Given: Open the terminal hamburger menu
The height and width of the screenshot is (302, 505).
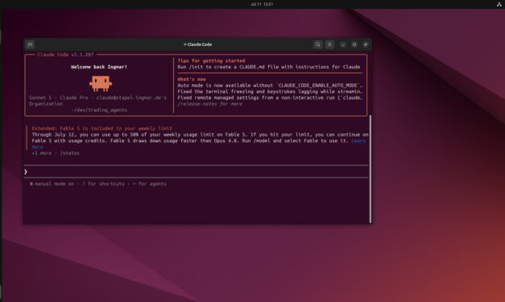Looking at the screenshot, I should (329, 44).
